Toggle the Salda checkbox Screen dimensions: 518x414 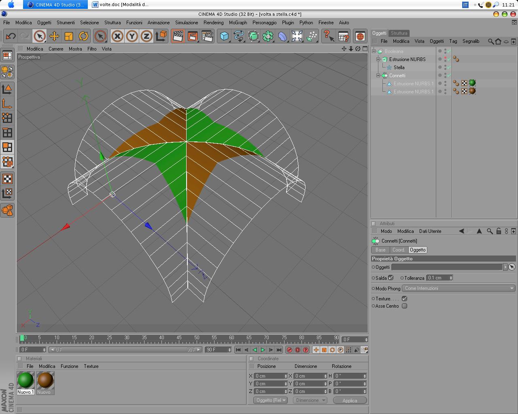coord(391,278)
